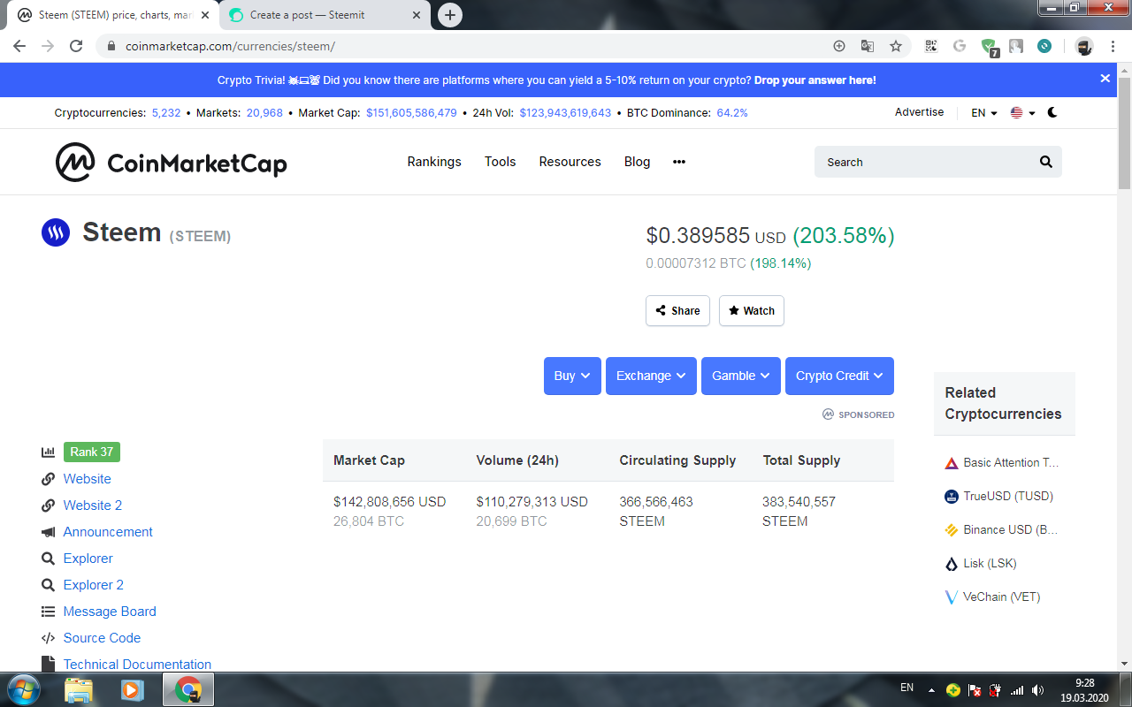Open the QR code extension icon

tap(931, 46)
